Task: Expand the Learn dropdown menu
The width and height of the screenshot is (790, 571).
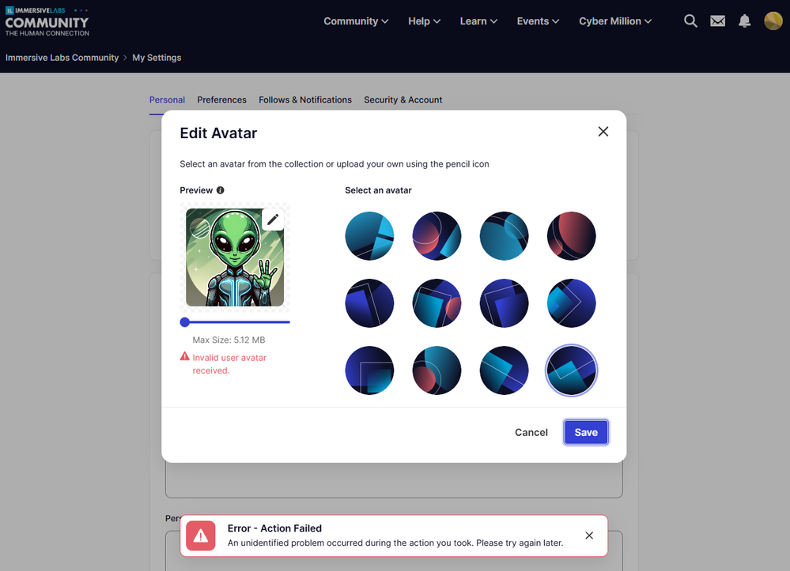Action: pos(478,21)
